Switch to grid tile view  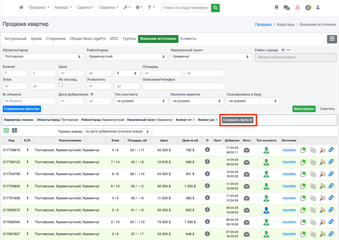click(14, 130)
